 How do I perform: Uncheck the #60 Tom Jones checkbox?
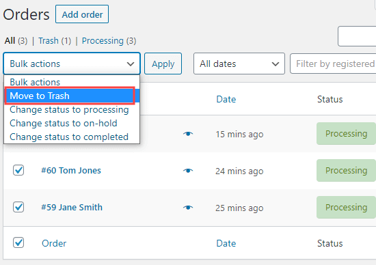pyautogui.click(x=18, y=170)
